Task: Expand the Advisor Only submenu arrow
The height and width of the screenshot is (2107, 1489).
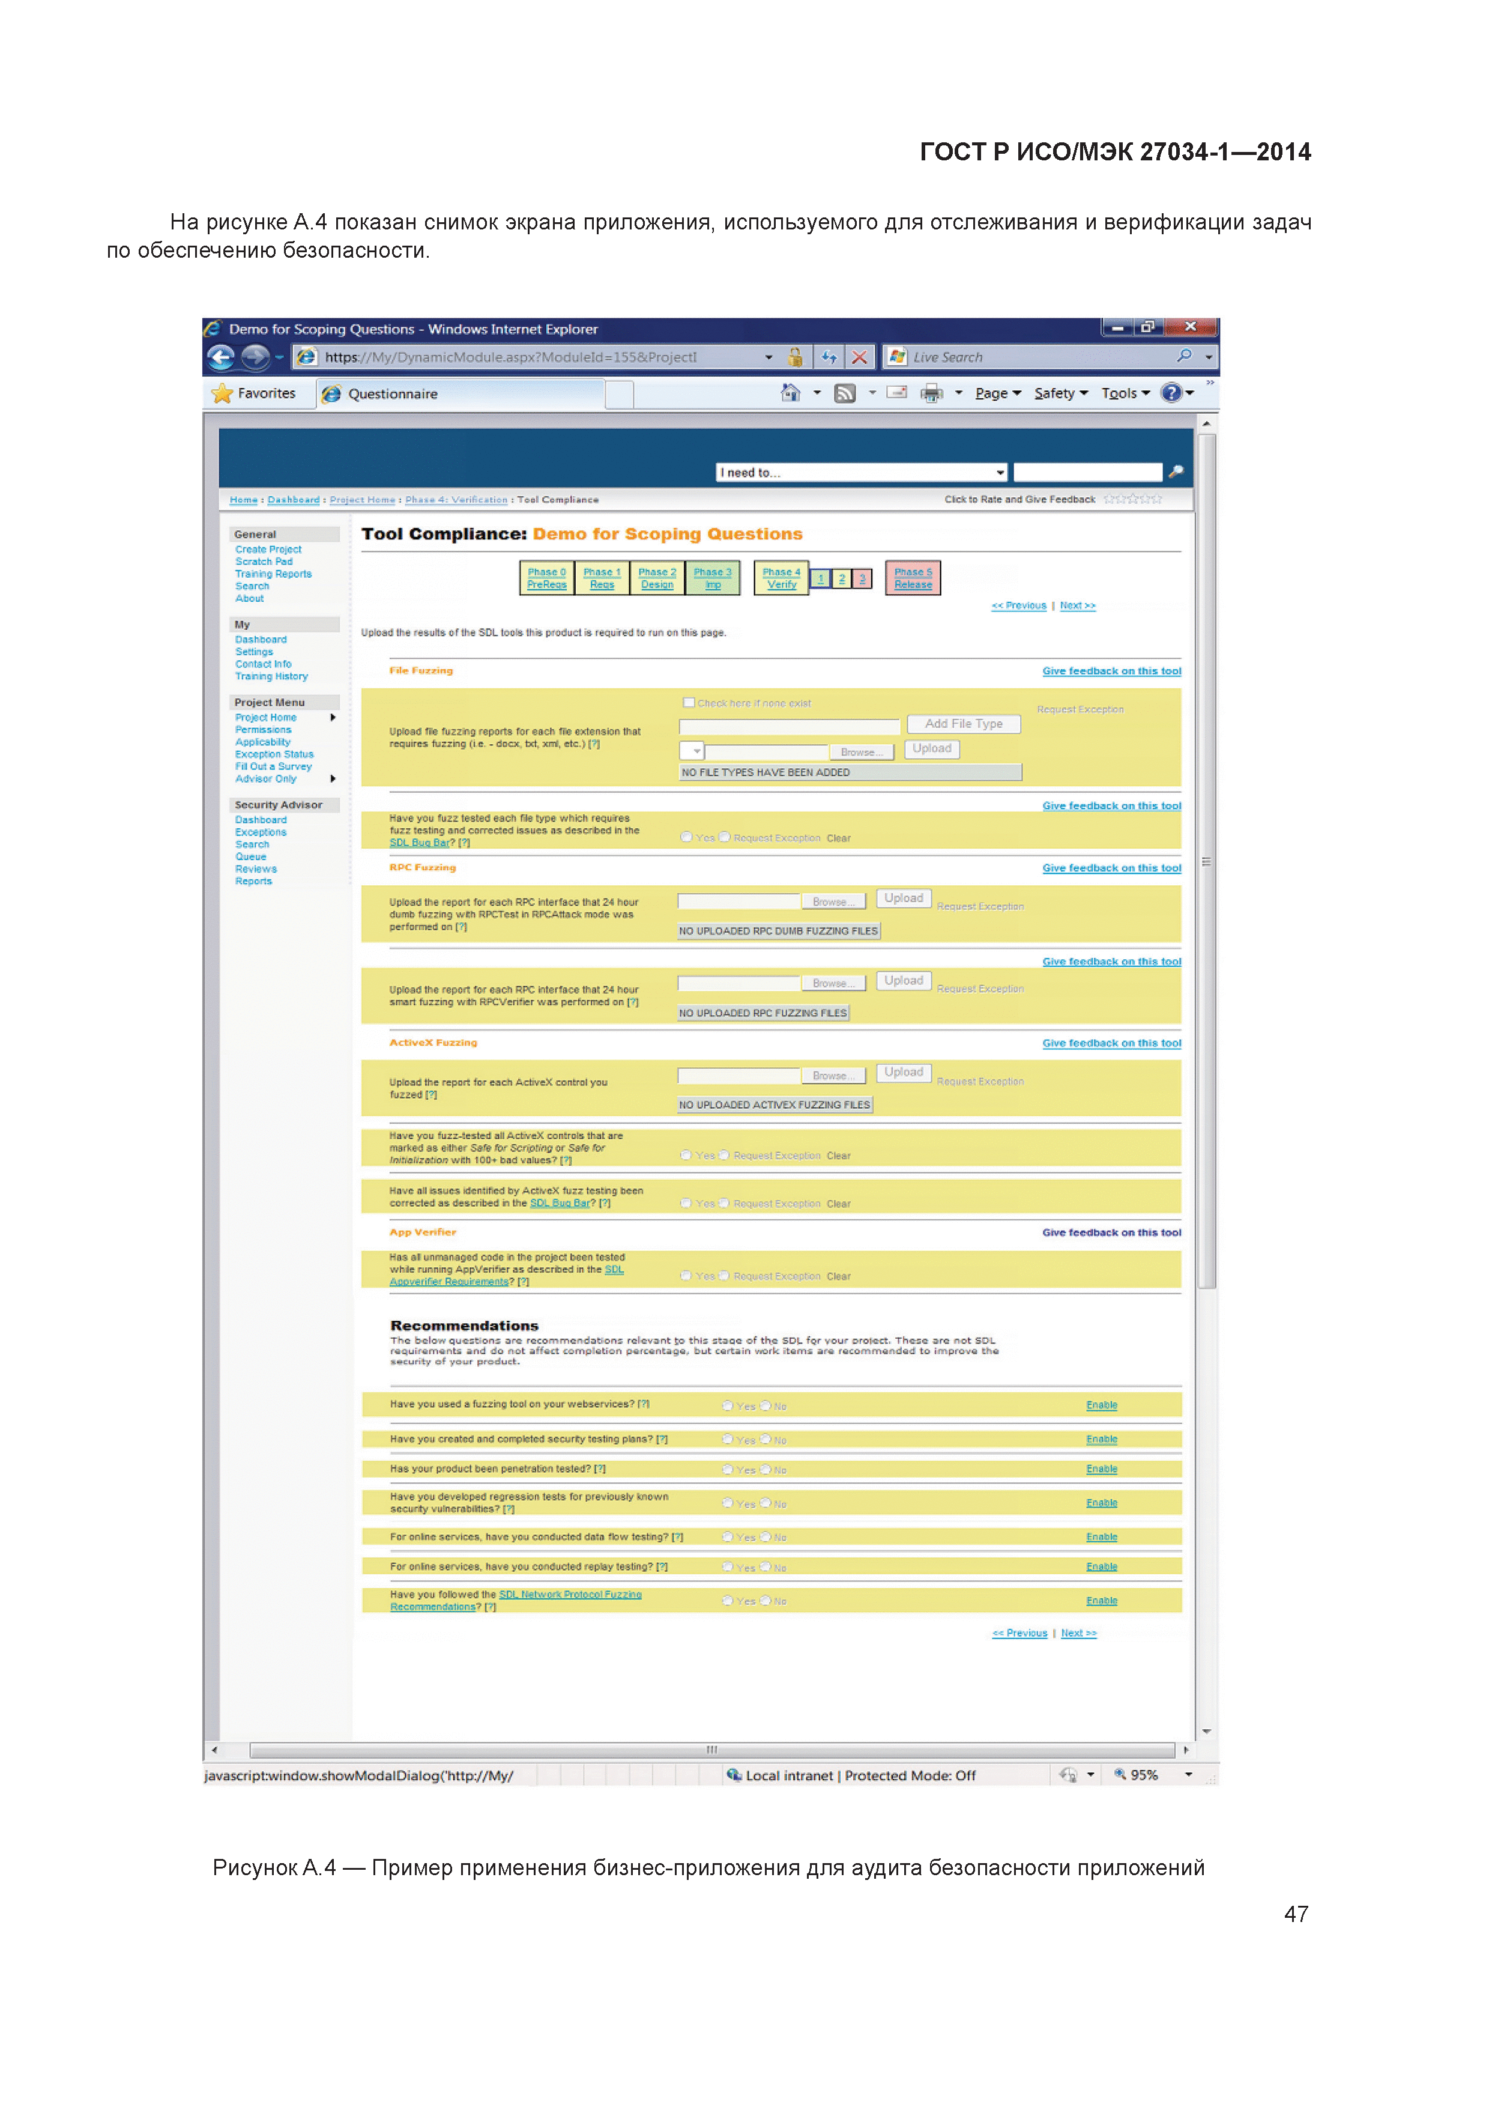Action: click(x=333, y=778)
